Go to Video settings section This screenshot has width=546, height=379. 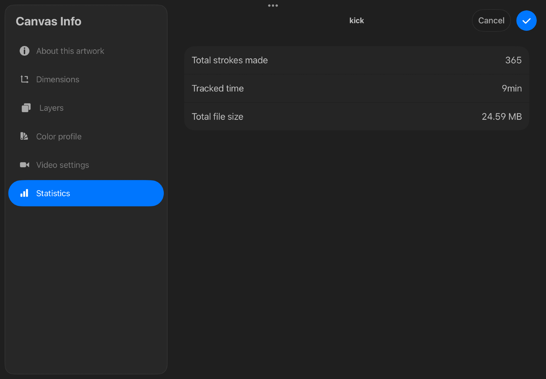(63, 165)
